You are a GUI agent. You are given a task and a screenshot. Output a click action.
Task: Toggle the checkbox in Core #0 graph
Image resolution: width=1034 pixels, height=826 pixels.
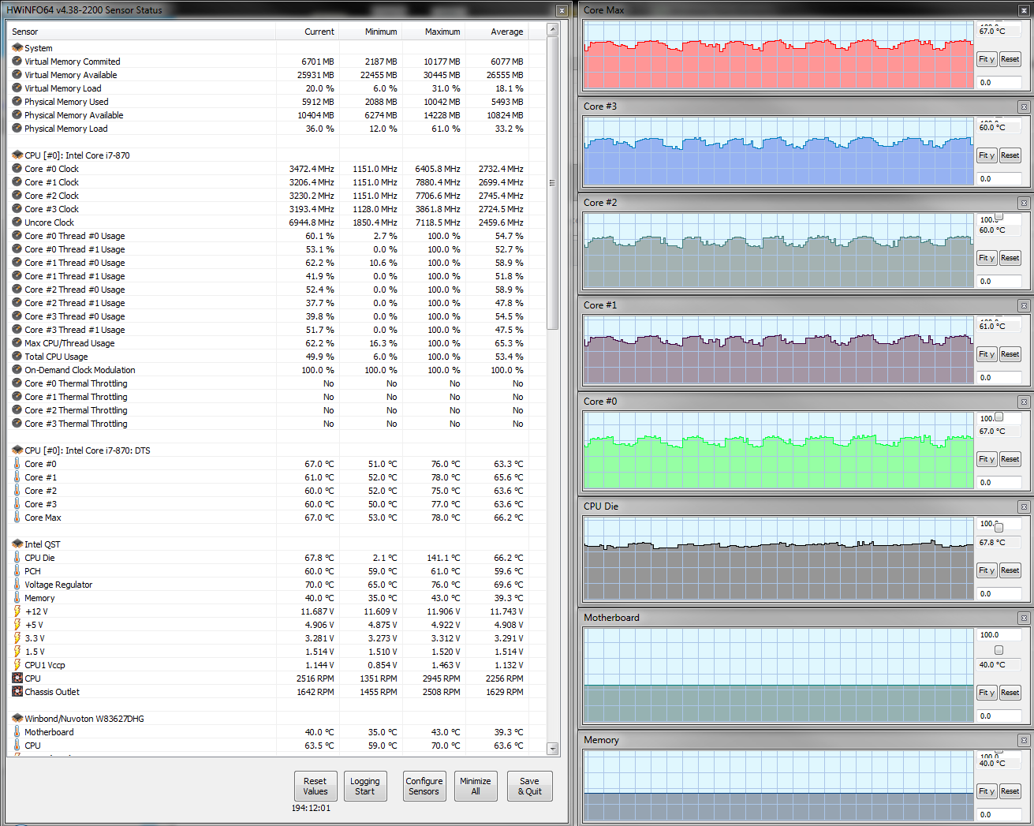(x=999, y=417)
